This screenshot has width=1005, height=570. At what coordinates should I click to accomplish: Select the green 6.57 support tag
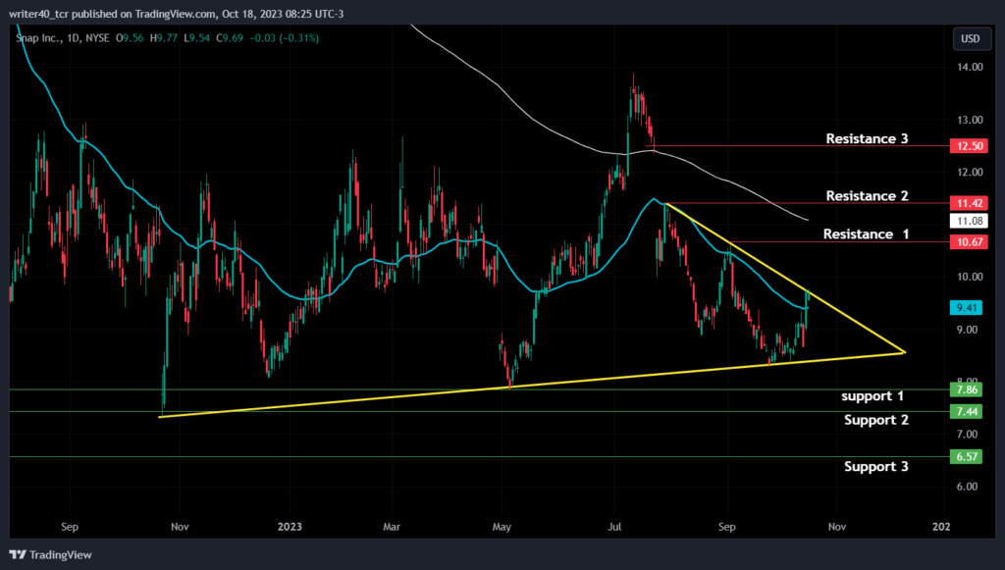tap(966, 456)
